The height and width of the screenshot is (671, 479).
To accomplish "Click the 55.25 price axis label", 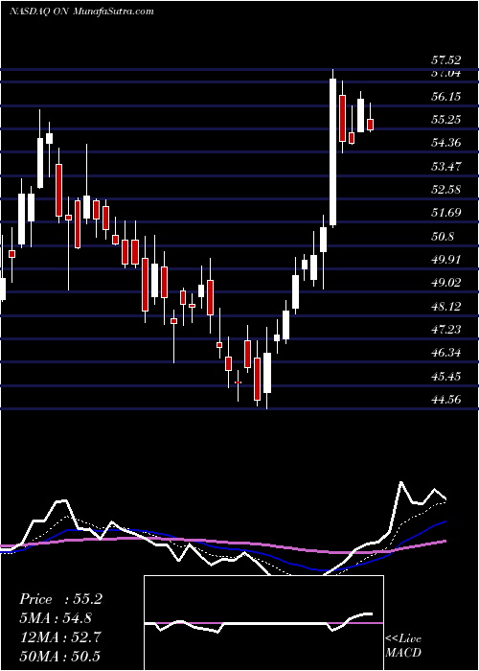I will (445, 120).
